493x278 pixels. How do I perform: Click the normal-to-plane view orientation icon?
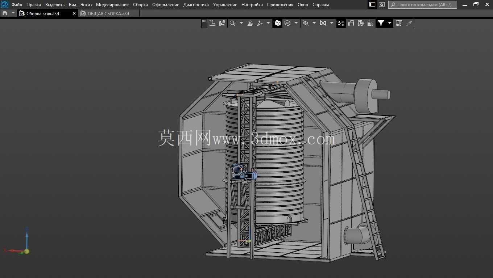coord(250,23)
